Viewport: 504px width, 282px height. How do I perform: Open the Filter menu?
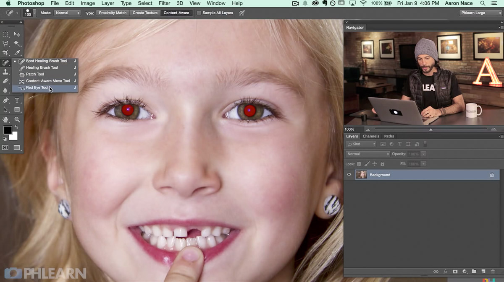coord(164,3)
